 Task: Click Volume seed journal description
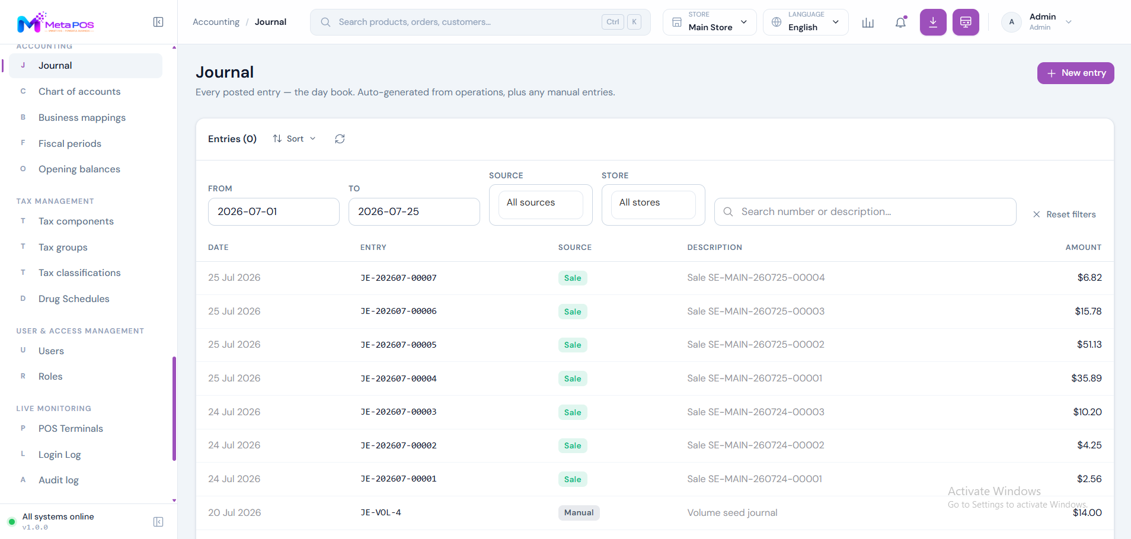click(x=732, y=513)
